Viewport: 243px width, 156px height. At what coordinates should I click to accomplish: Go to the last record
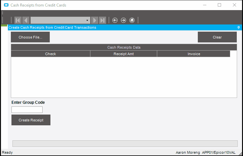coord(103,20)
